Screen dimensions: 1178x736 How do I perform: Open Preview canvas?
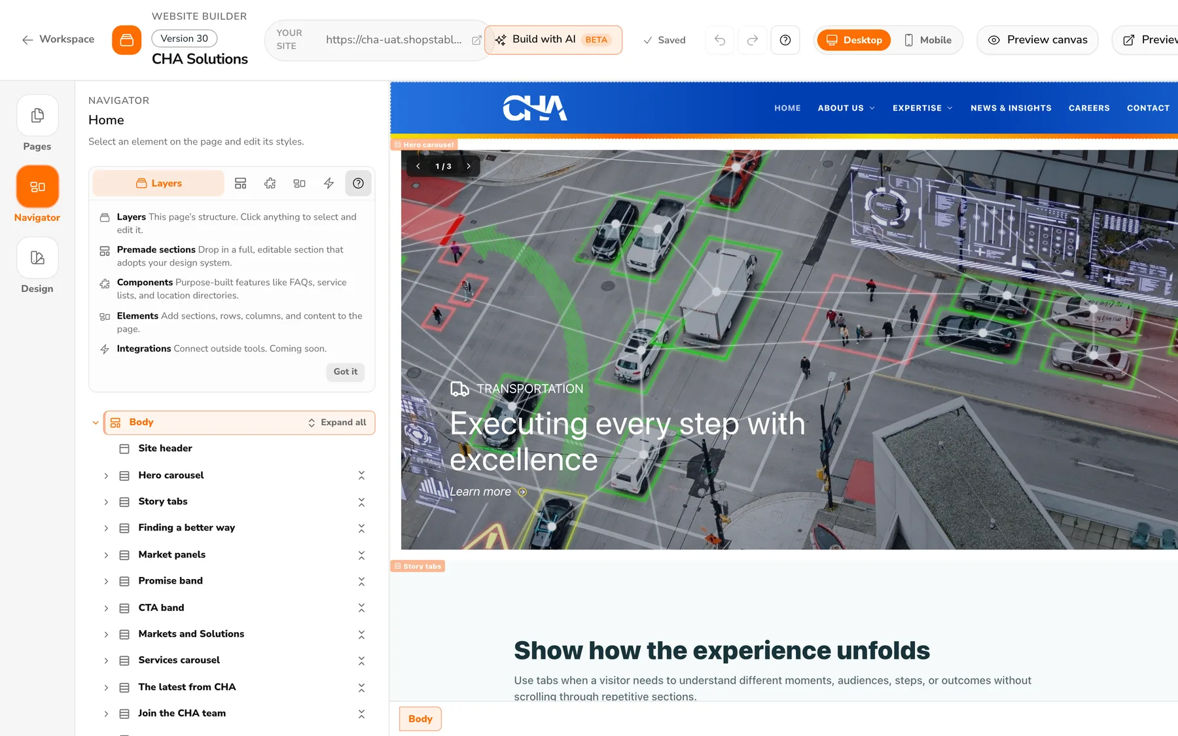1037,40
